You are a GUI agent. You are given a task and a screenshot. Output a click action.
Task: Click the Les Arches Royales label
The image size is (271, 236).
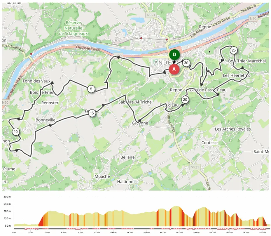click(232, 129)
